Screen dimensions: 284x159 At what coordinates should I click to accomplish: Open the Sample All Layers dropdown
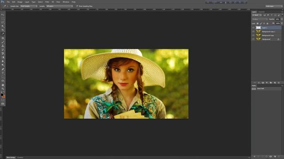point(59,6)
